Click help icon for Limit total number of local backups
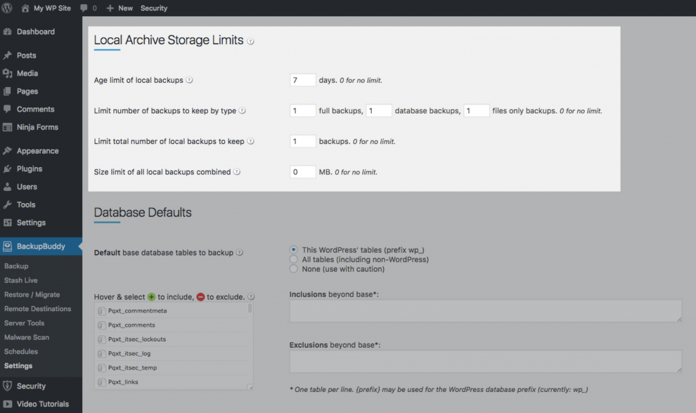Screen dimensions: 696x413 coord(250,141)
